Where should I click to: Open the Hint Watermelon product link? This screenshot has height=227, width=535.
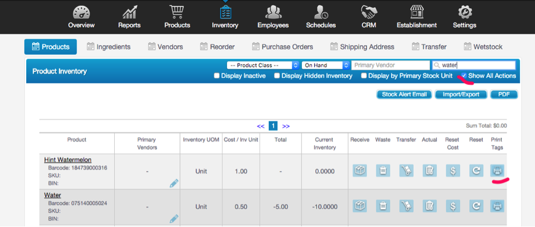(x=68, y=159)
